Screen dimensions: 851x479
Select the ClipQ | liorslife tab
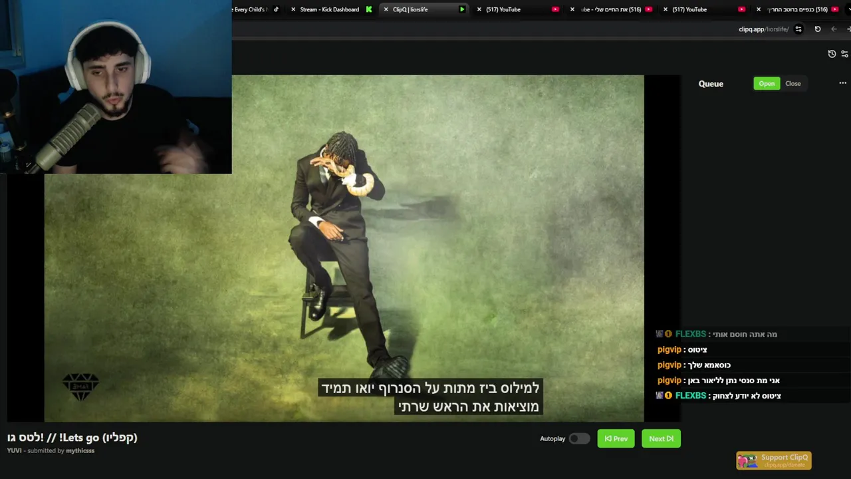[424, 9]
